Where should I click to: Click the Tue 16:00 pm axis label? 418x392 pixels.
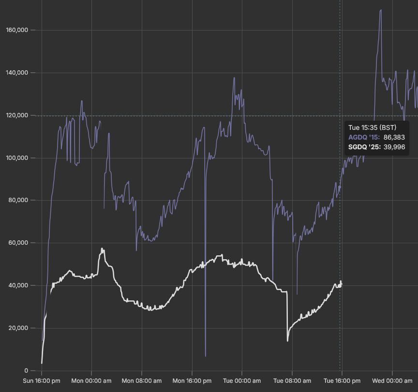click(342, 381)
